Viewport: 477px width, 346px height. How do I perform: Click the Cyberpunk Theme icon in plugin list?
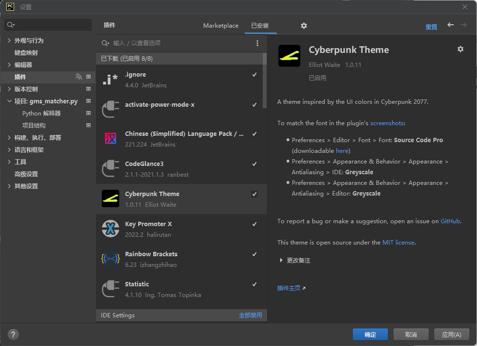coord(110,198)
